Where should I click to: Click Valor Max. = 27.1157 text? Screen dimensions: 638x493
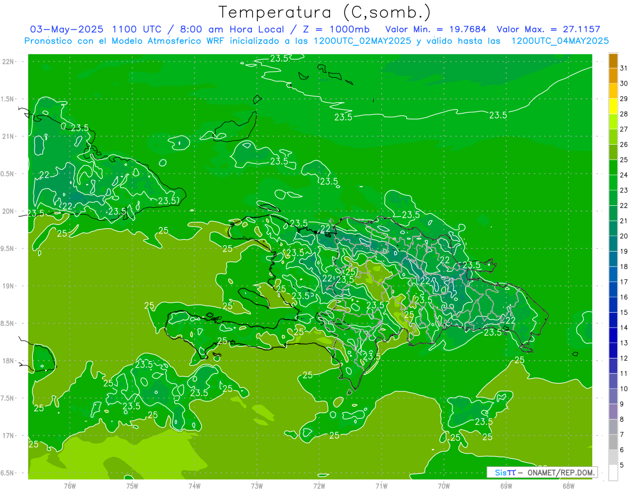[549, 29]
